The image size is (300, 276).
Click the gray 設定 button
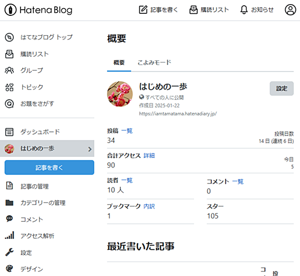(x=282, y=88)
